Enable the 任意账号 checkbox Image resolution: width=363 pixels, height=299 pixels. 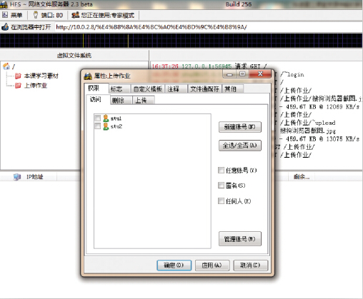[x=221, y=170]
